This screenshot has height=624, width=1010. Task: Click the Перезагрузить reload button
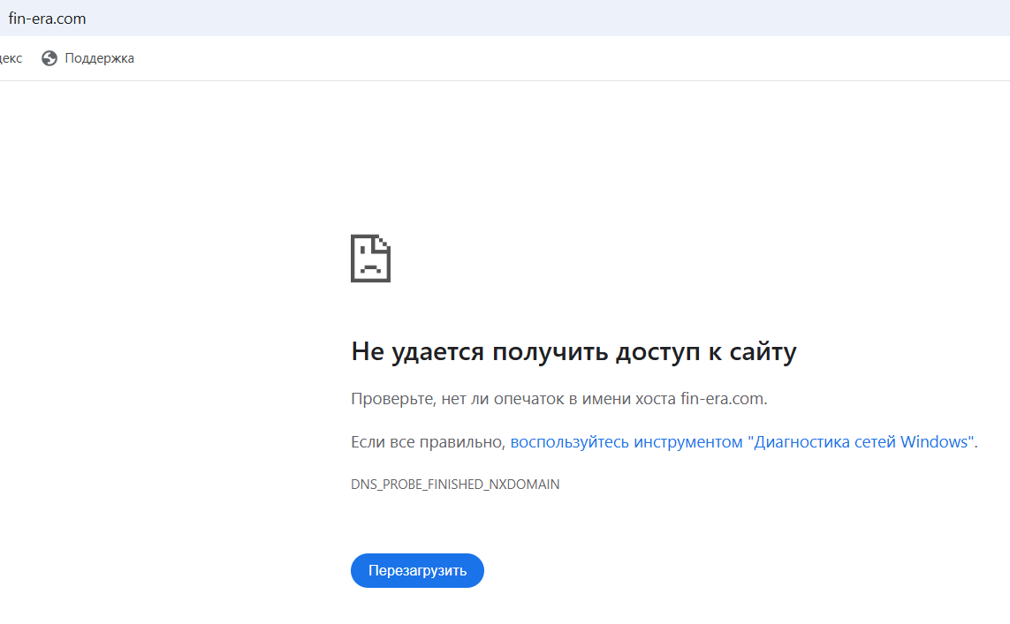coord(417,571)
